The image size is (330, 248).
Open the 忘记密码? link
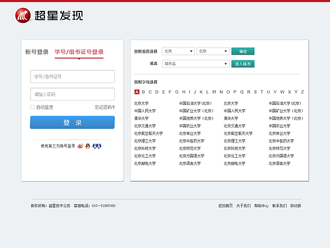tap(105, 107)
